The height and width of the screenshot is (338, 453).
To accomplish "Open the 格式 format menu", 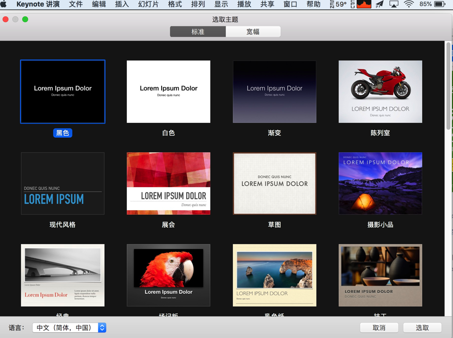I will [x=175, y=4].
